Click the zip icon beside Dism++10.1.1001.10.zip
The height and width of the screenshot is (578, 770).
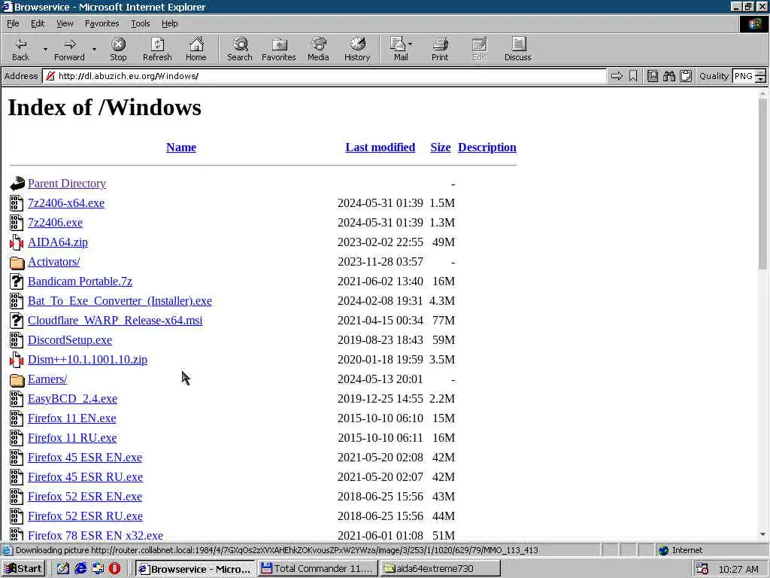pos(17,359)
